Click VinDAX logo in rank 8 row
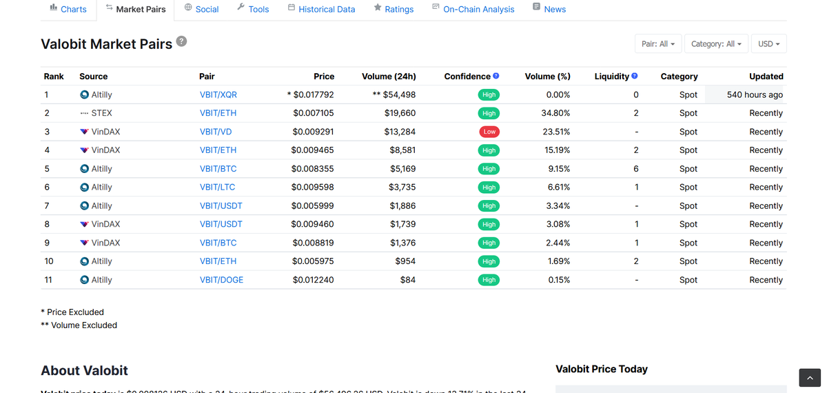The width and height of the screenshot is (827, 393). [84, 224]
